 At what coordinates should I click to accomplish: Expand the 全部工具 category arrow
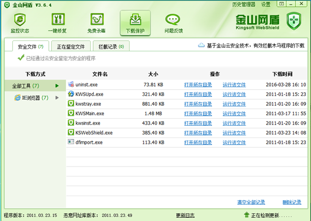coord(58,85)
